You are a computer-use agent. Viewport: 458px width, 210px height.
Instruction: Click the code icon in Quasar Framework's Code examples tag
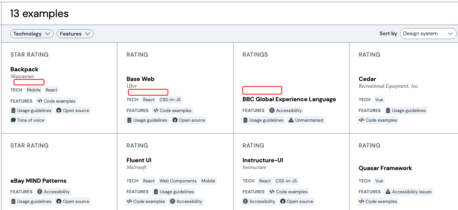(x=361, y=201)
